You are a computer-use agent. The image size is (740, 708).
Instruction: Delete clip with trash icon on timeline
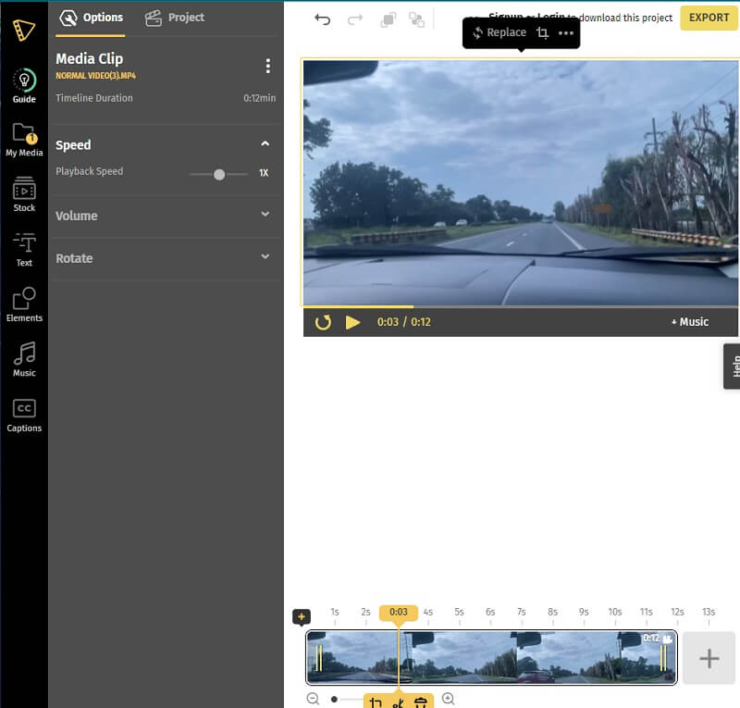click(421, 702)
